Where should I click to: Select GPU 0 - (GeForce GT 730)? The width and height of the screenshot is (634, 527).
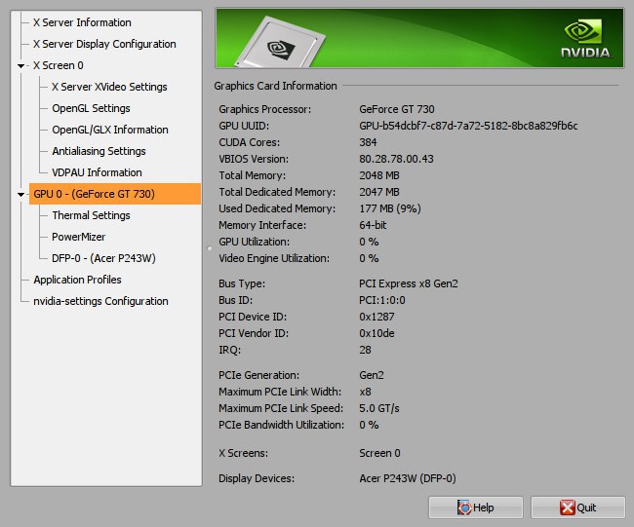(115, 194)
